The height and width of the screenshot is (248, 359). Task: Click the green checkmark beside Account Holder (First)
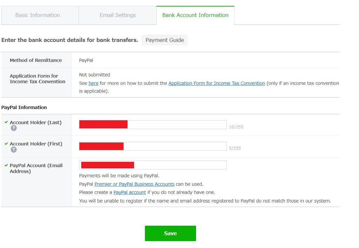[x=6, y=144]
